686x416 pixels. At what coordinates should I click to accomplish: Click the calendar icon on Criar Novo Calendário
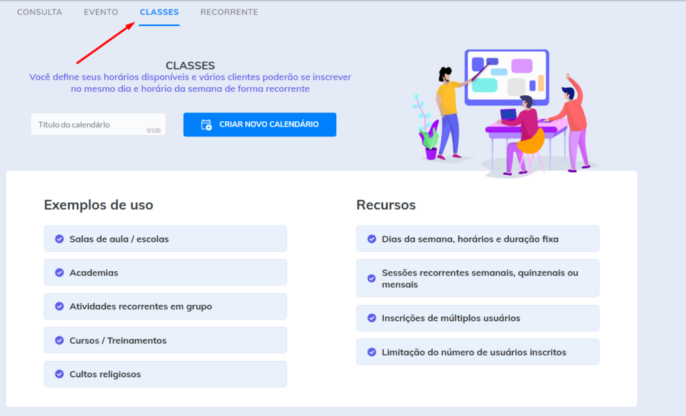pyautogui.click(x=206, y=125)
